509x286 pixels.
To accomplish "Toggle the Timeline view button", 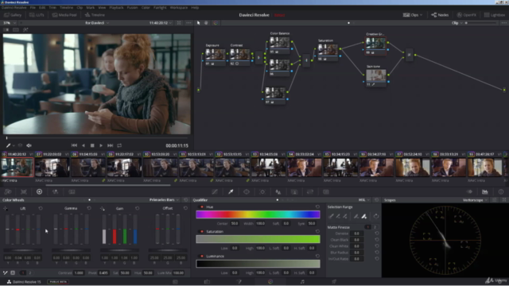I will [x=95, y=15].
